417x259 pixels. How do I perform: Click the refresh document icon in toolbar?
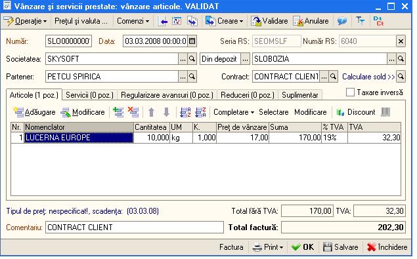point(177,21)
